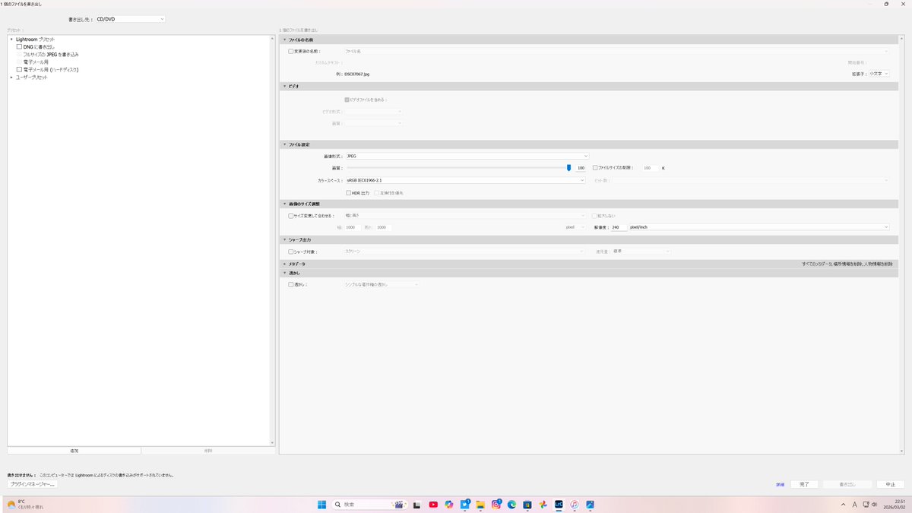Open the volume tray icon
Screen dimensions: 912x513
(875, 504)
